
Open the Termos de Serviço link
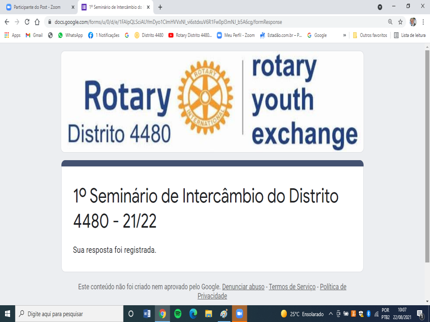click(x=292, y=287)
